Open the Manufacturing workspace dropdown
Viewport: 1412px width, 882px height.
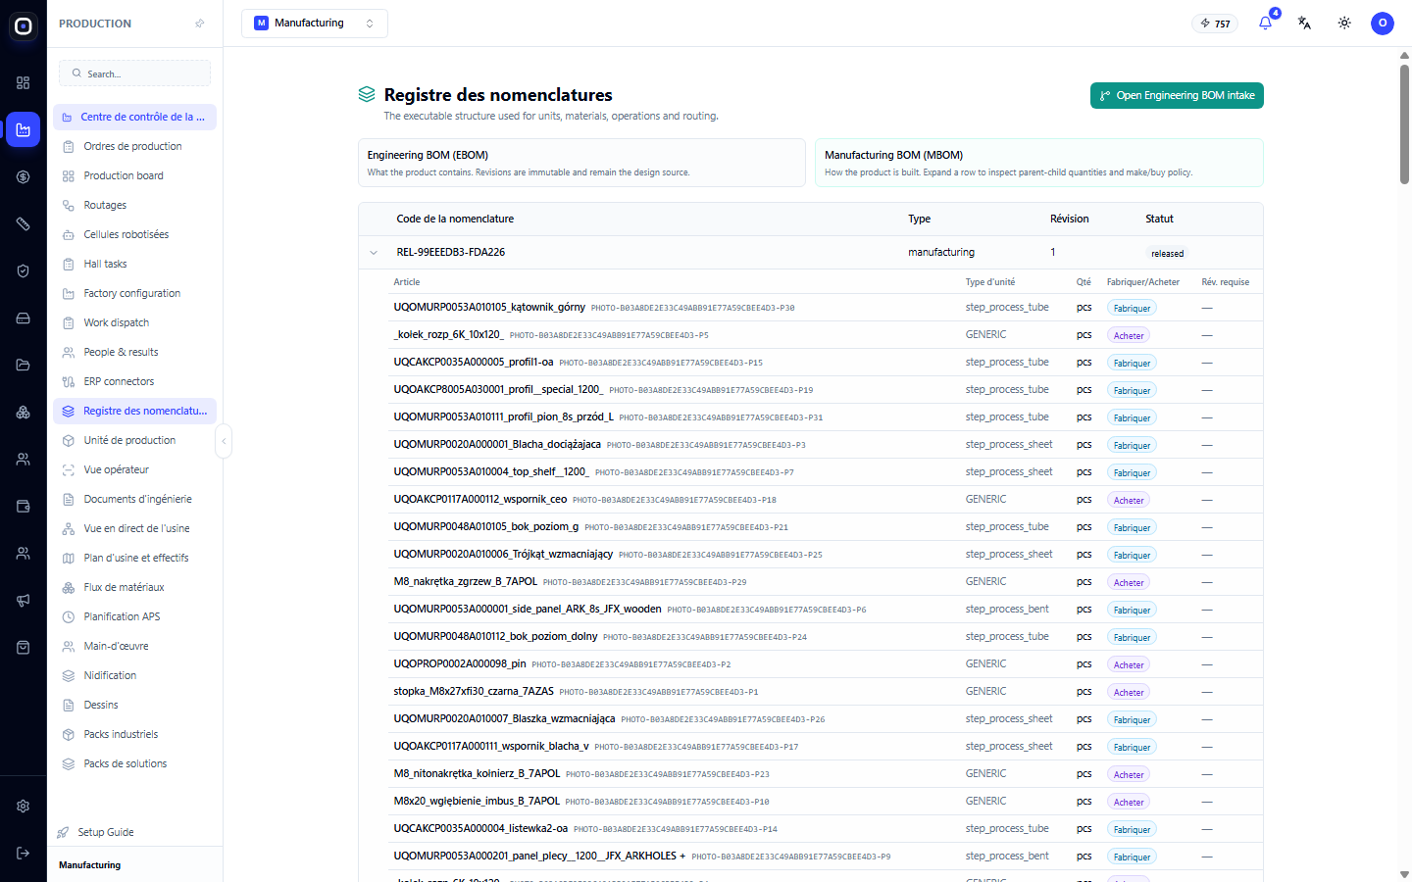click(x=315, y=24)
